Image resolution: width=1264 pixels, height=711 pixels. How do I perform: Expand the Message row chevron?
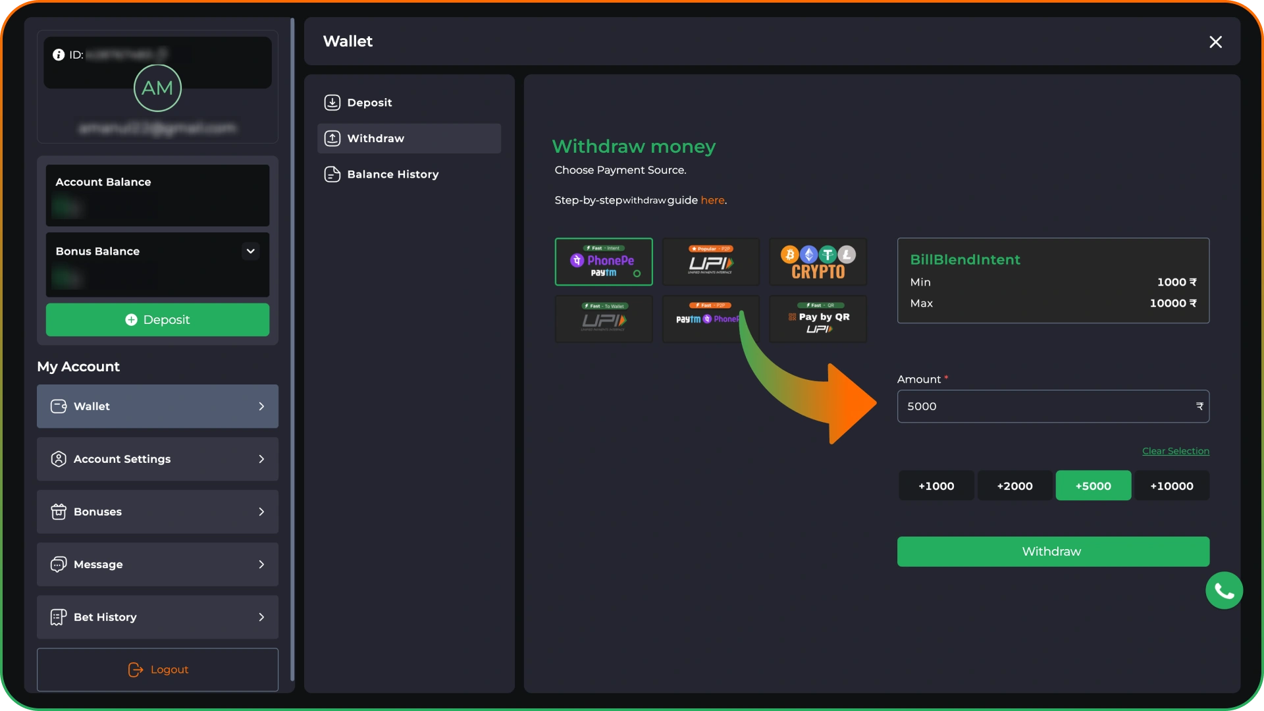pos(261,564)
